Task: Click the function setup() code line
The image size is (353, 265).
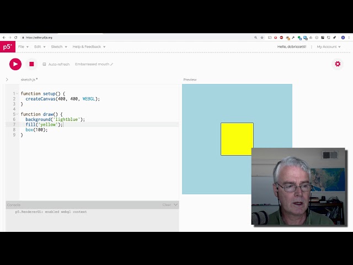Action: [43, 93]
